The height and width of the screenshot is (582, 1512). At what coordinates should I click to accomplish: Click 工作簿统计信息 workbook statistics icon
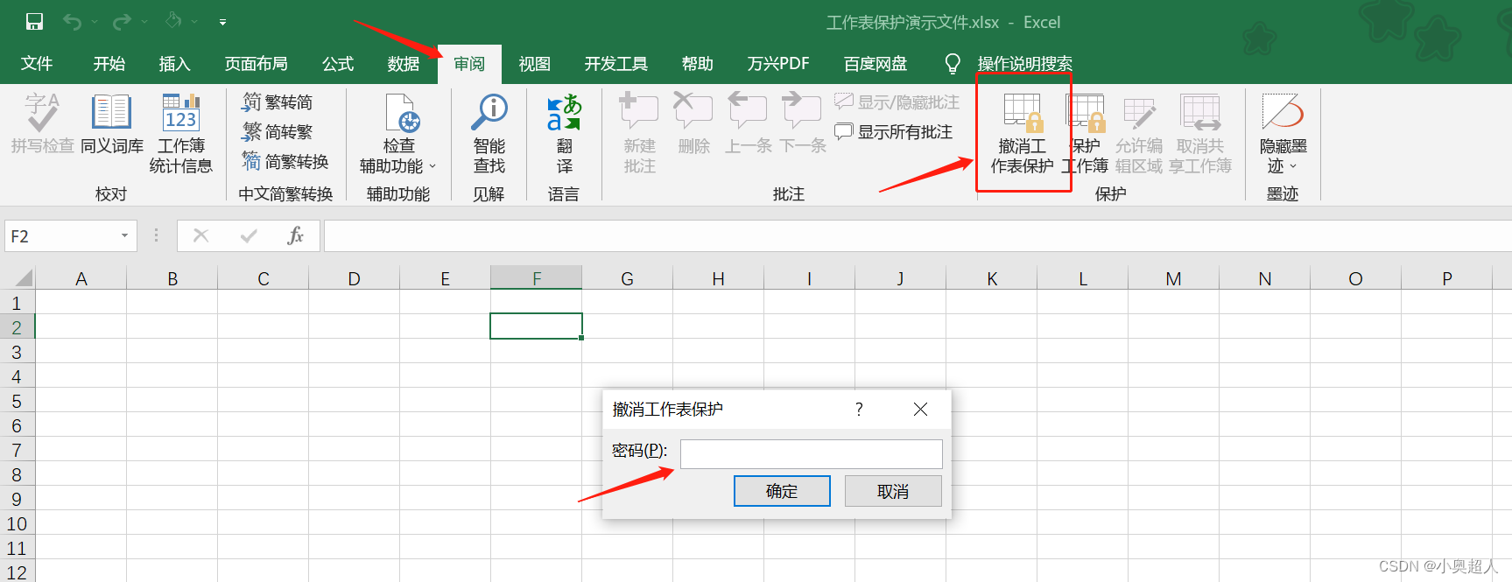click(181, 133)
